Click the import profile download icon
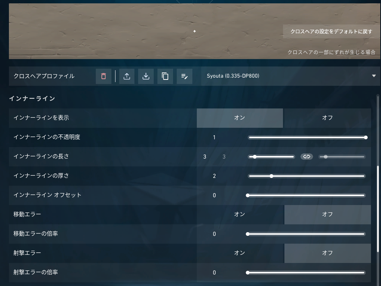This screenshot has height=286, width=381. click(x=146, y=76)
